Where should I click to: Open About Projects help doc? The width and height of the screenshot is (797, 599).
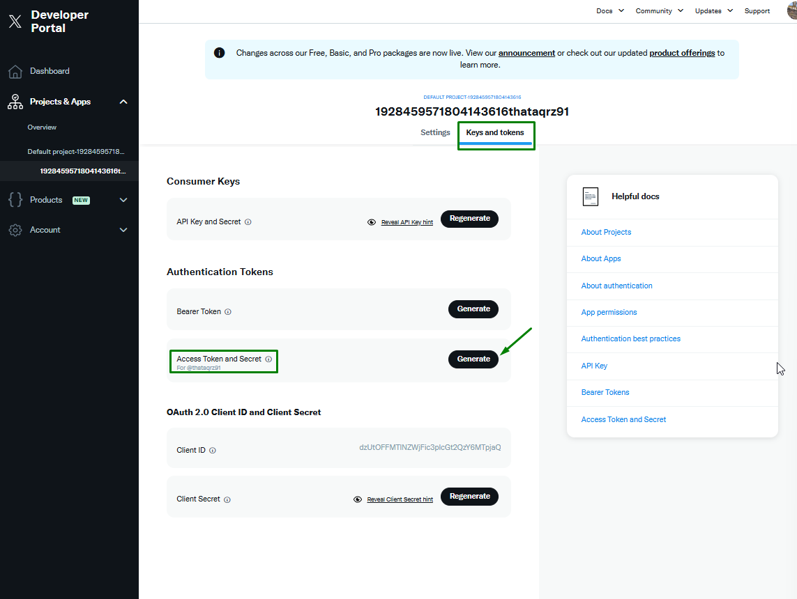(x=606, y=232)
